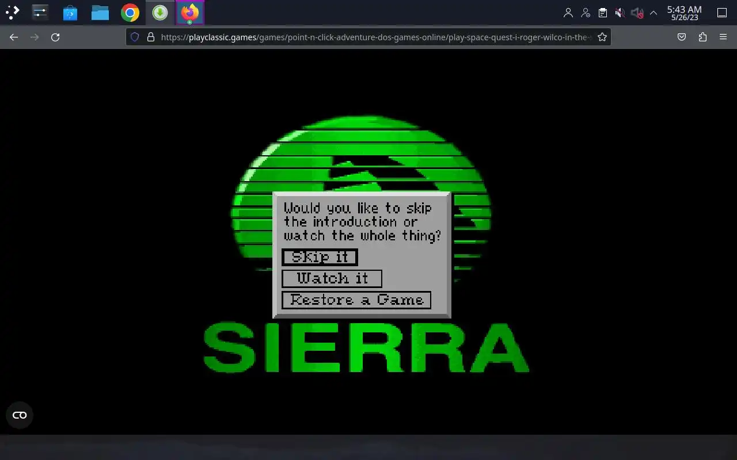Screen dimensions: 737x460
Task: Reload the page with refresh icon
Action: (55, 37)
